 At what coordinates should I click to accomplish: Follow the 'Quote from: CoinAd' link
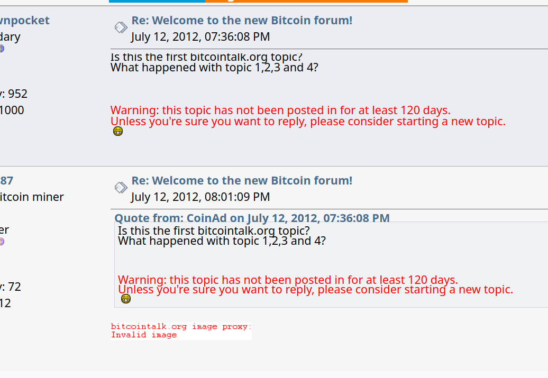click(x=252, y=218)
